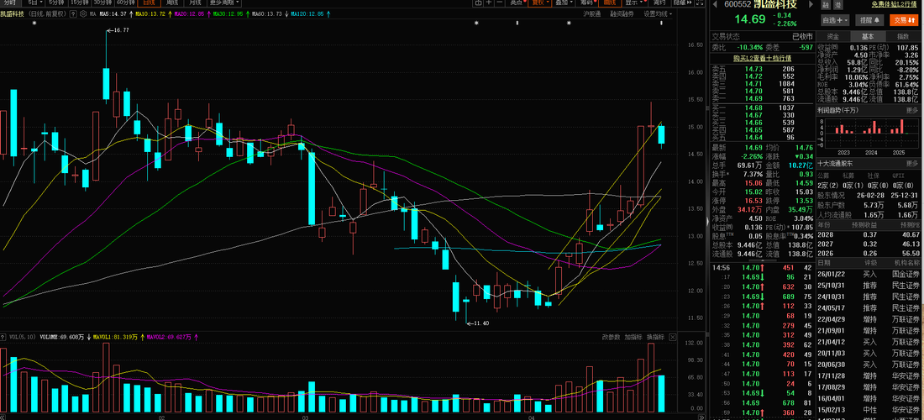
Task: Switch to 分时 intraday view
Action: click(x=9, y=3)
